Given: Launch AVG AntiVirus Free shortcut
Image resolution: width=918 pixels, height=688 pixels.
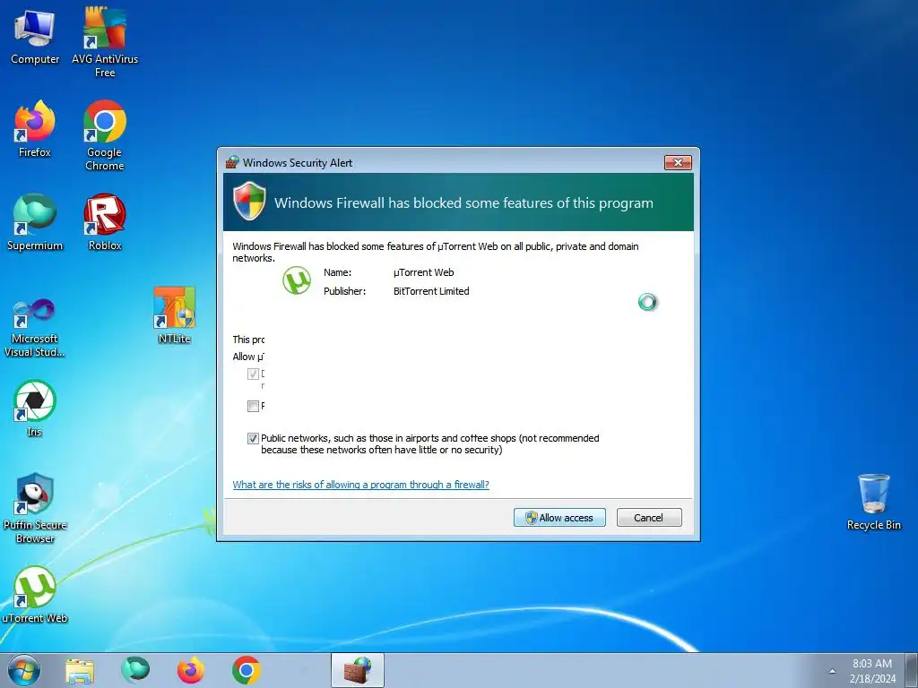Looking at the screenshot, I should click(105, 41).
